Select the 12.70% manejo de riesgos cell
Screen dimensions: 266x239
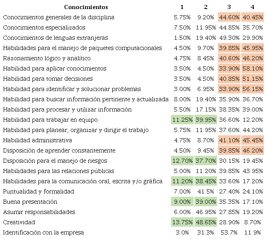[x=182, y=161]
